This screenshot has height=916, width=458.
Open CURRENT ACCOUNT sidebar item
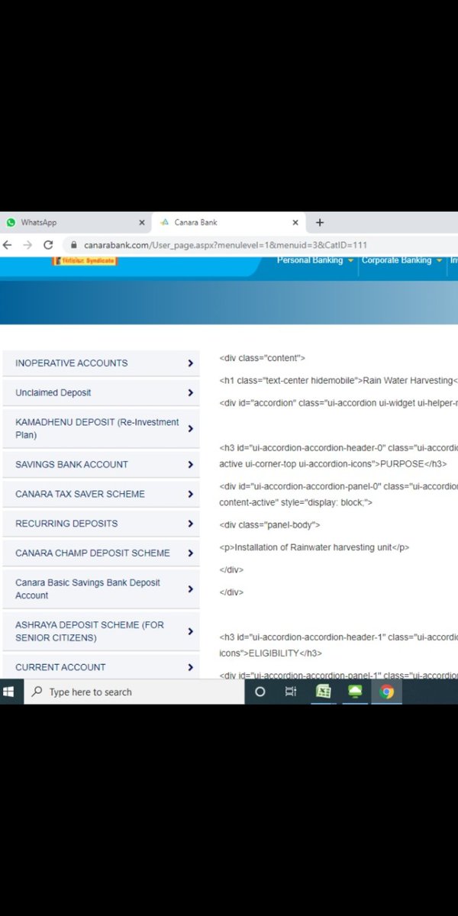[x=101, y=667]
